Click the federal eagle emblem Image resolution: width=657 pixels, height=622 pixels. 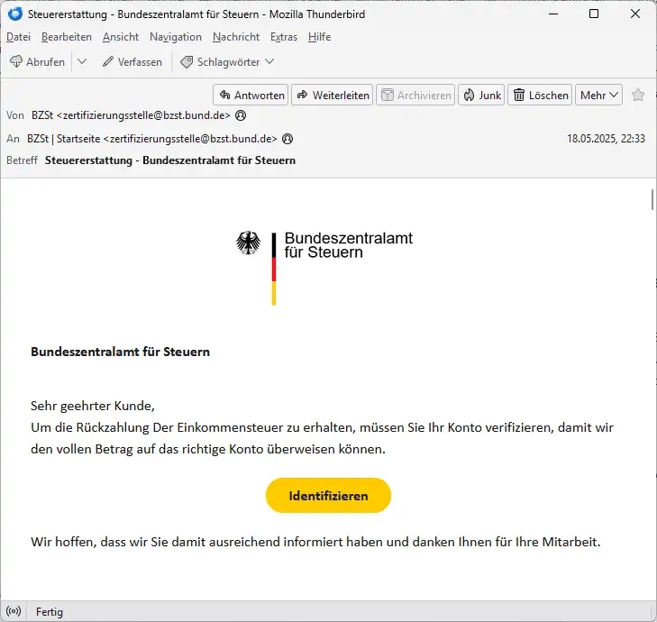248,242
